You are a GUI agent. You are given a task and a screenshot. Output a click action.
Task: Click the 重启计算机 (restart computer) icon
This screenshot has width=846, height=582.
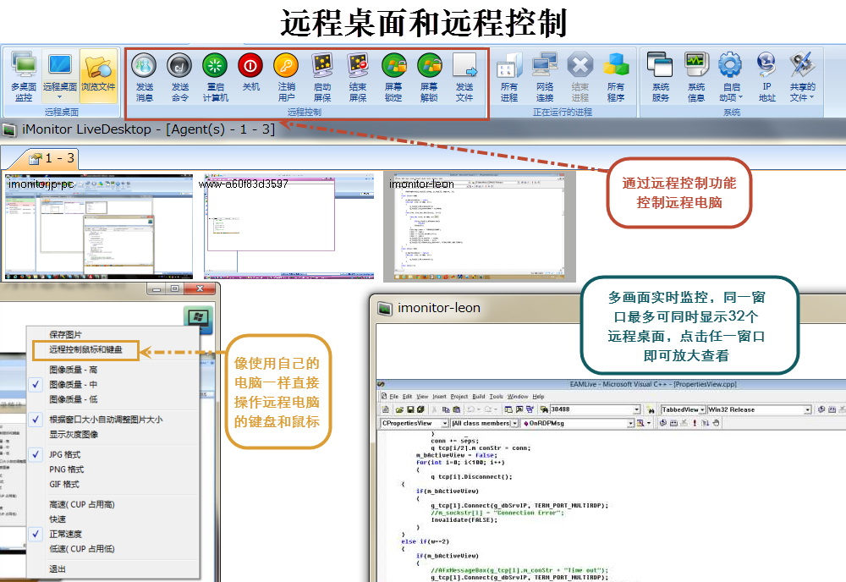click(x=216, y=76)
